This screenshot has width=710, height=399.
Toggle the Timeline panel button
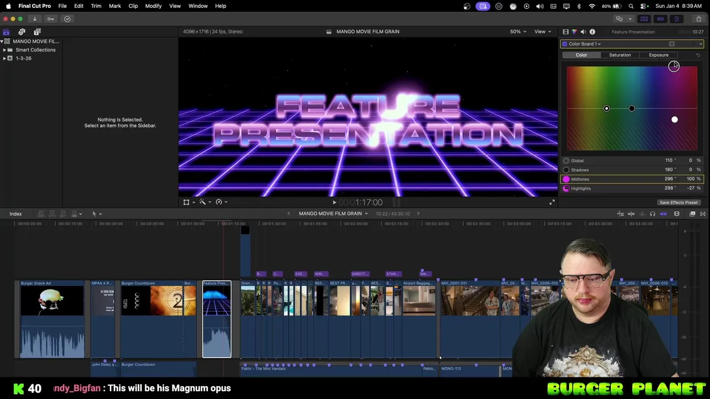pyautogui.click(x=660, y=19)
